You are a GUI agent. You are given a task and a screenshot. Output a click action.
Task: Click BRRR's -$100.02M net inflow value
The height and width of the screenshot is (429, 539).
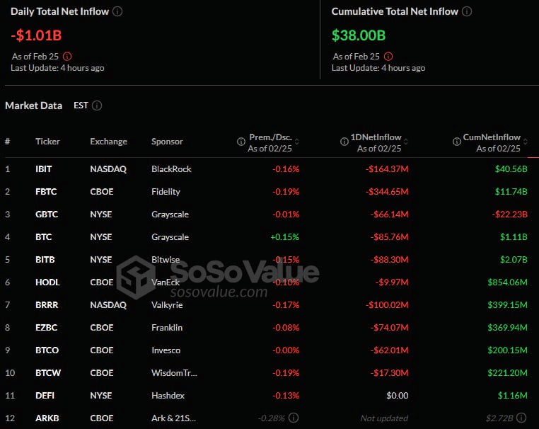(387, 305)
